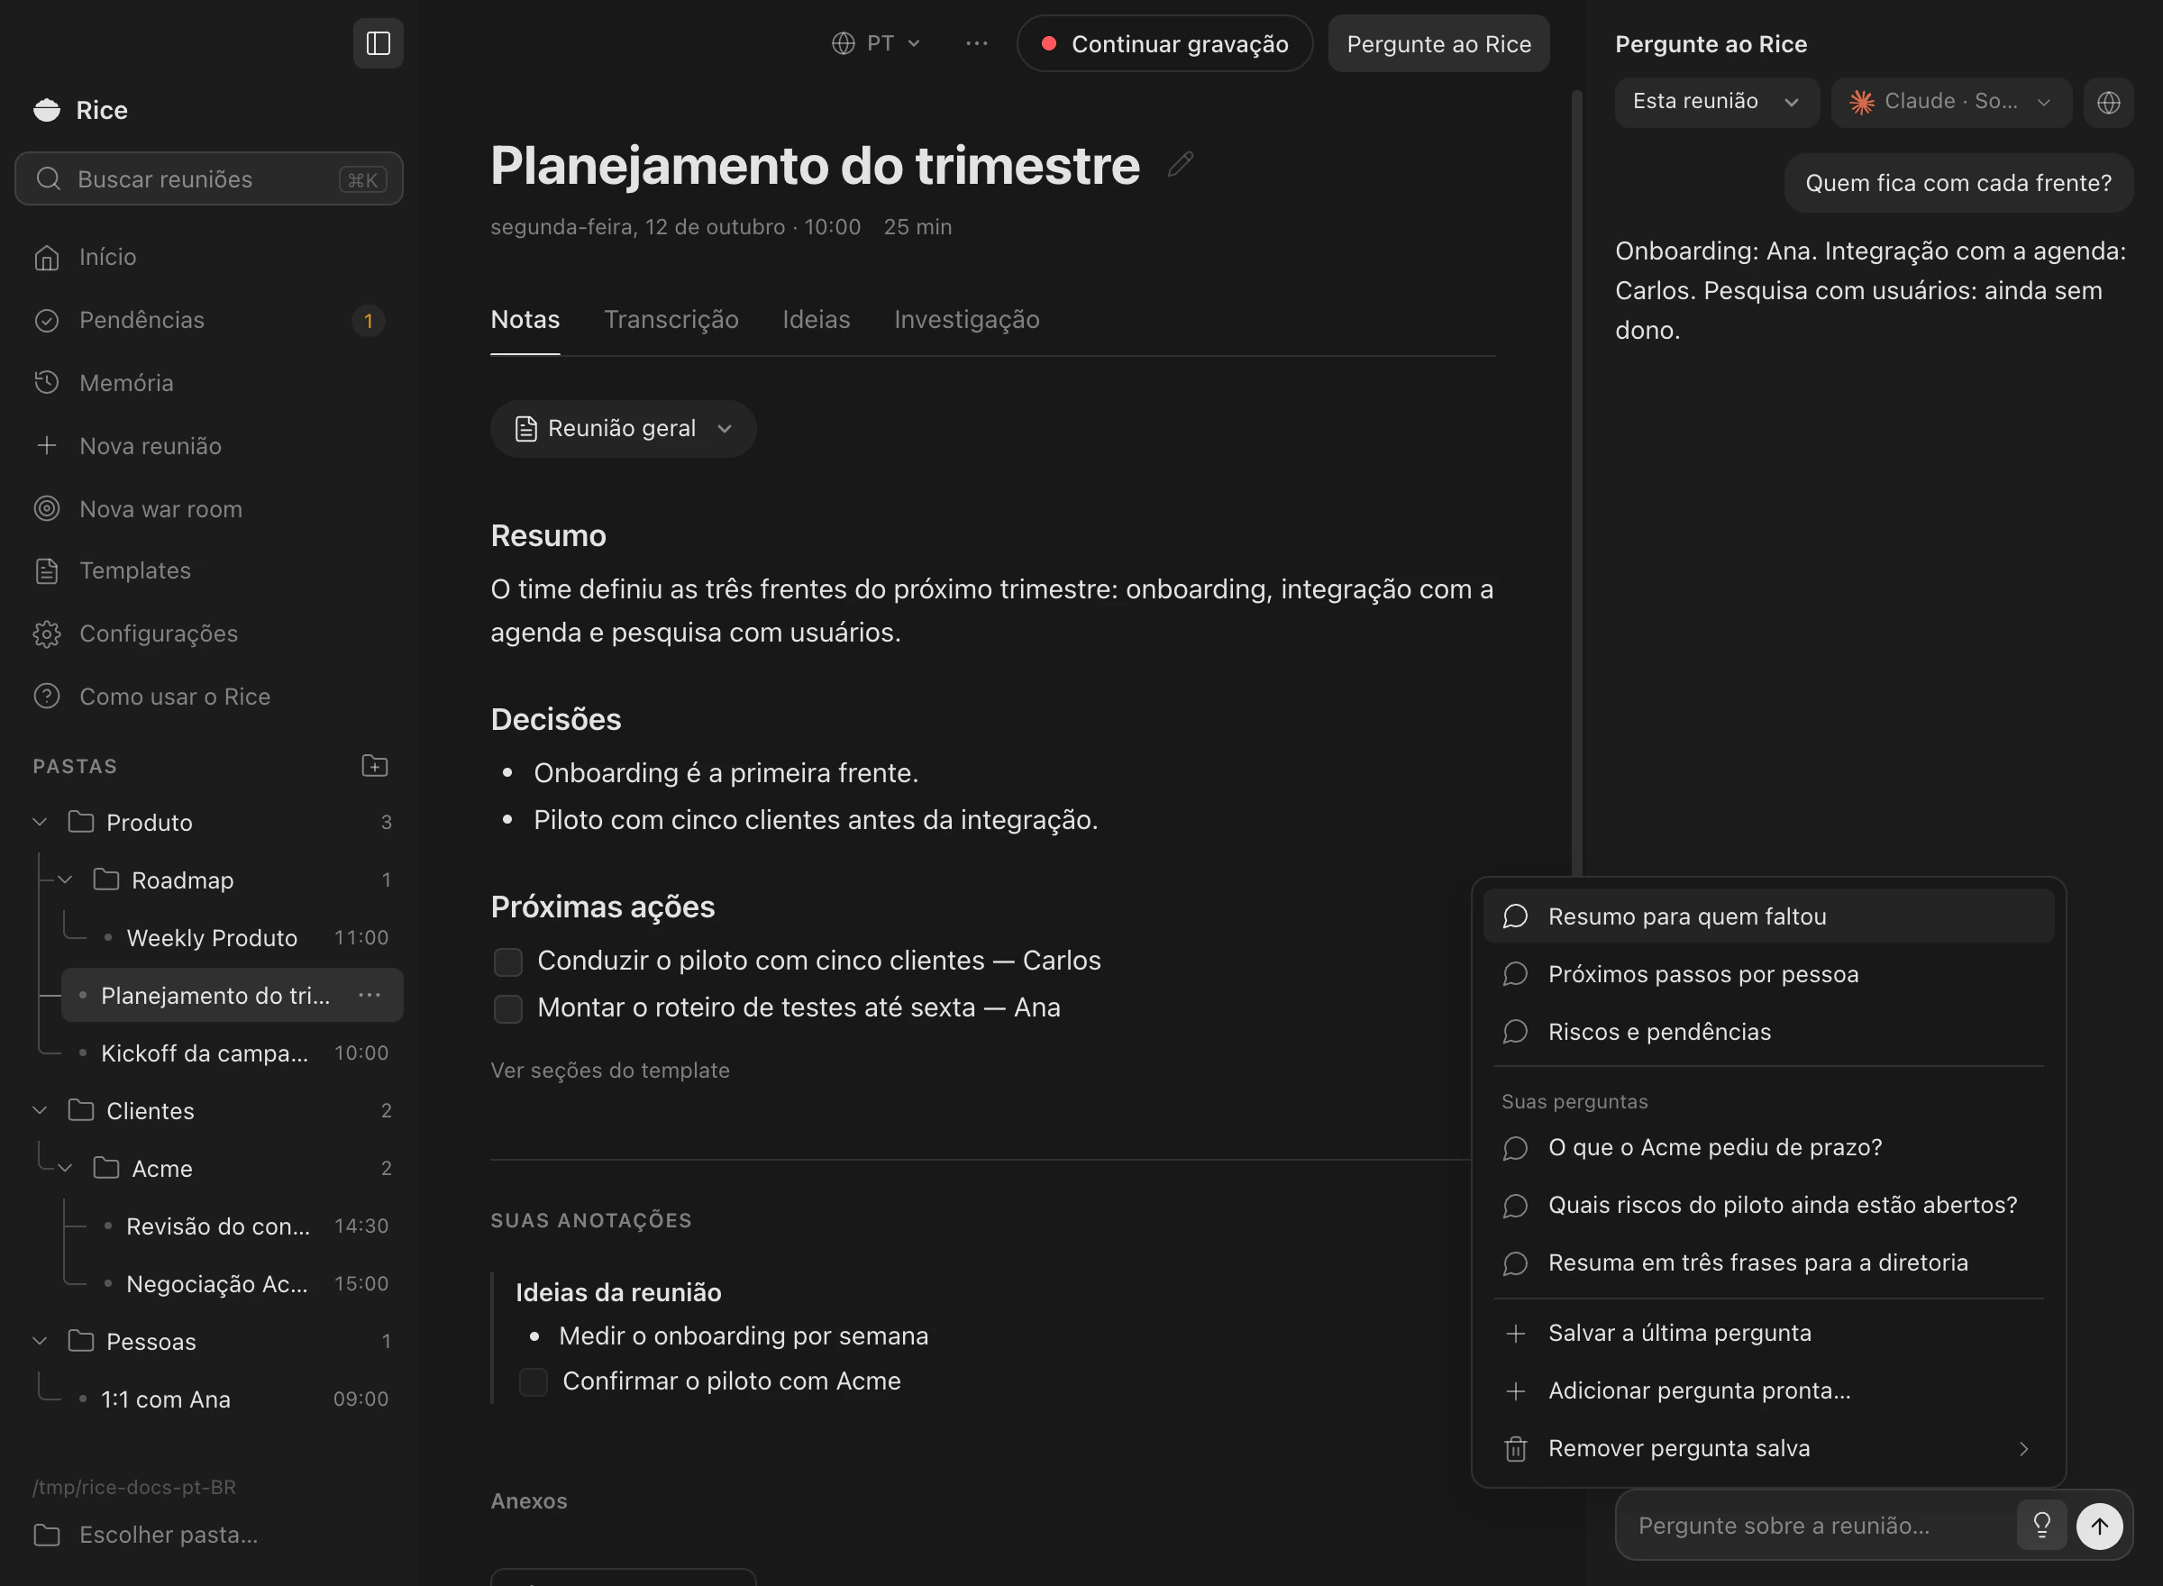
Task: Open Pendências from the sidebar
Action: pyautogui.click(x=209, y=320)
